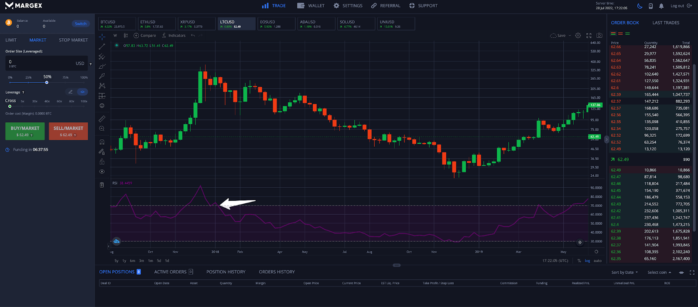
Task: Click the BUY/MARKET button
Action: (25, 131)
